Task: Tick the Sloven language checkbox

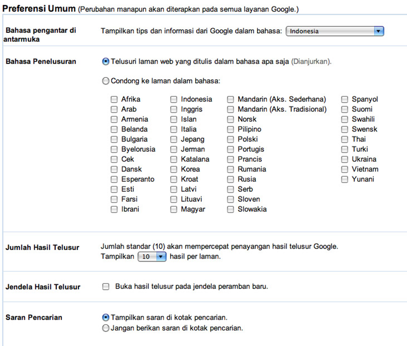Action: (x=230, y=199)
